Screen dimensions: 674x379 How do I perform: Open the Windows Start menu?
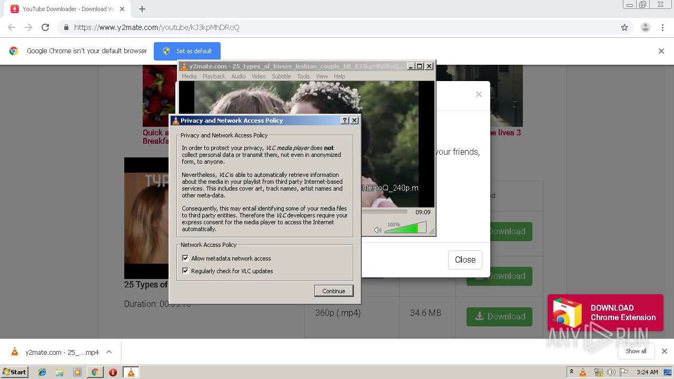(x=14, y=372)
